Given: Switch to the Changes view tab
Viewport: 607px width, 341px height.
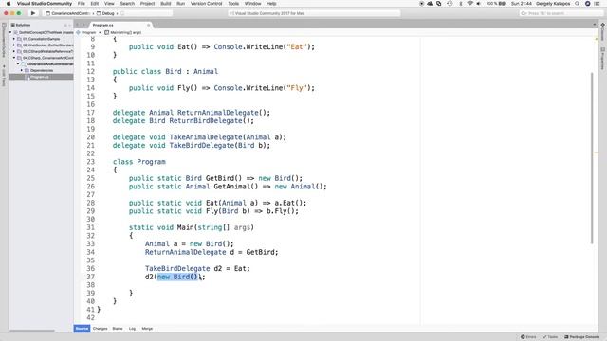Looking at the screenshot, I should tap(100, 329).
